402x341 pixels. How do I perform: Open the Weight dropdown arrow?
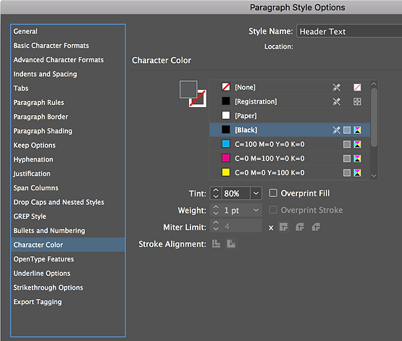pyautogui.click(x=256, y=210)
